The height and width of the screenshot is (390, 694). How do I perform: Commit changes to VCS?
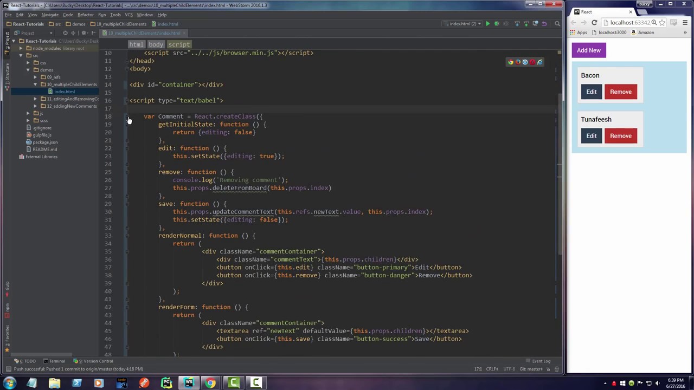(x=526, y=24)
